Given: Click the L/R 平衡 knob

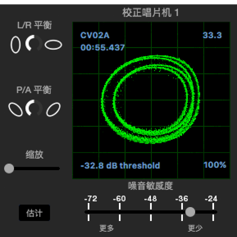Looking at the screenshot, I should (x=34, y=44).
